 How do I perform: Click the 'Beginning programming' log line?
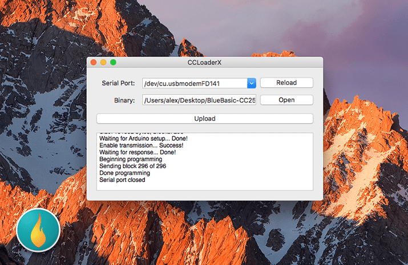pyautogui.click(x=131, y=159)
